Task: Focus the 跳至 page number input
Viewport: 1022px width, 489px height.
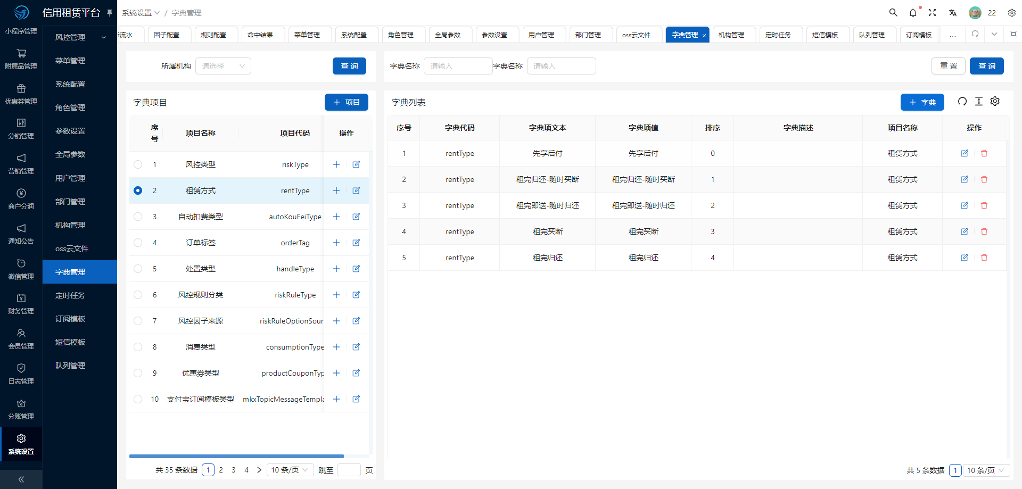Action: (x=349, y=470)
